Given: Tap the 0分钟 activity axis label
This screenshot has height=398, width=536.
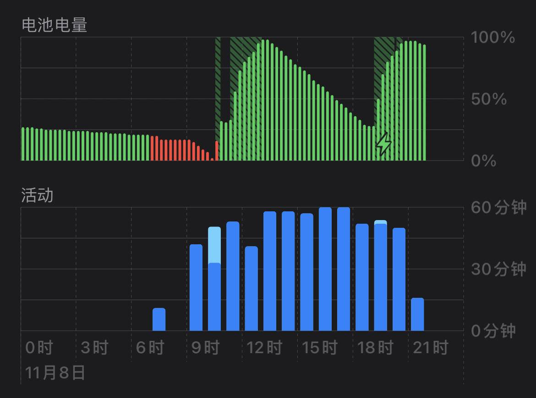Looking at the screenshot, I should (493, 331).
